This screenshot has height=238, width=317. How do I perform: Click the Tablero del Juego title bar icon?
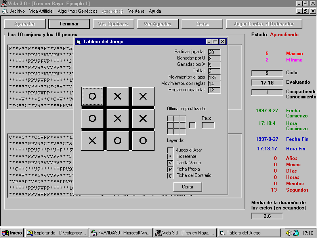click(79, 42)
